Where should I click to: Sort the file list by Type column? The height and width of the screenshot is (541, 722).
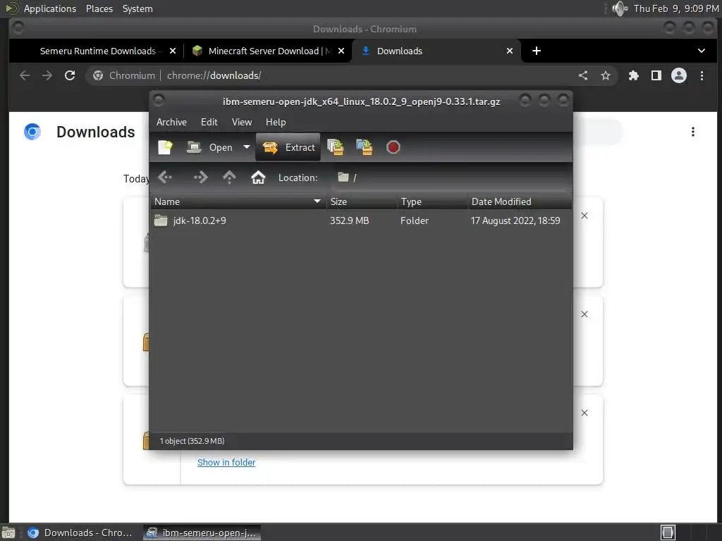click(432, 201)
